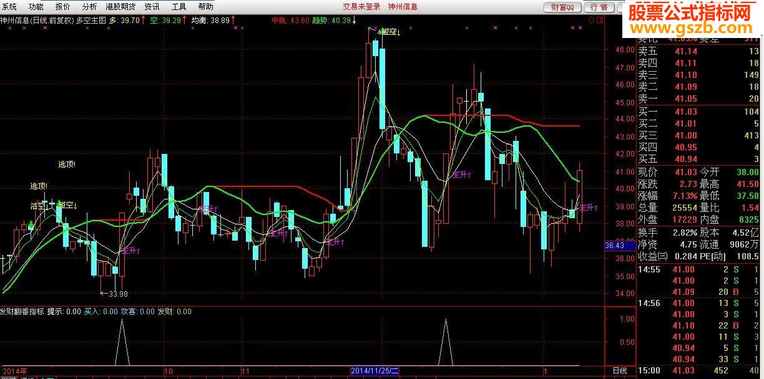Click the 现价 label in the quote panel
This screenshot has width=764, height=379.
[648, 172]
